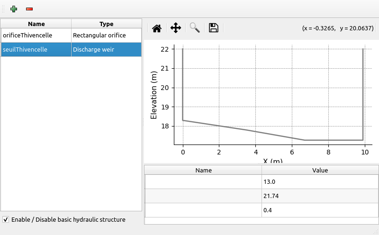The width and height of the screenshot is (379, 235).
Task: Select the seuilThivencelle structure
Action: click(36, 49)
